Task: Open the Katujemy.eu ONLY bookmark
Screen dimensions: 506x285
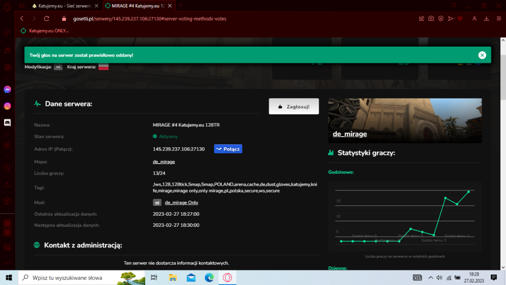Action: (45, 31)
